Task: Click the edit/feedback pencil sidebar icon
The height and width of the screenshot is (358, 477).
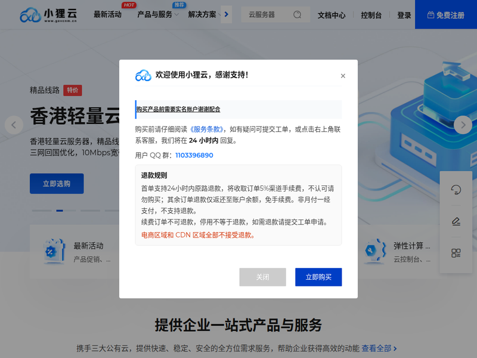Action: pos(456,221)
